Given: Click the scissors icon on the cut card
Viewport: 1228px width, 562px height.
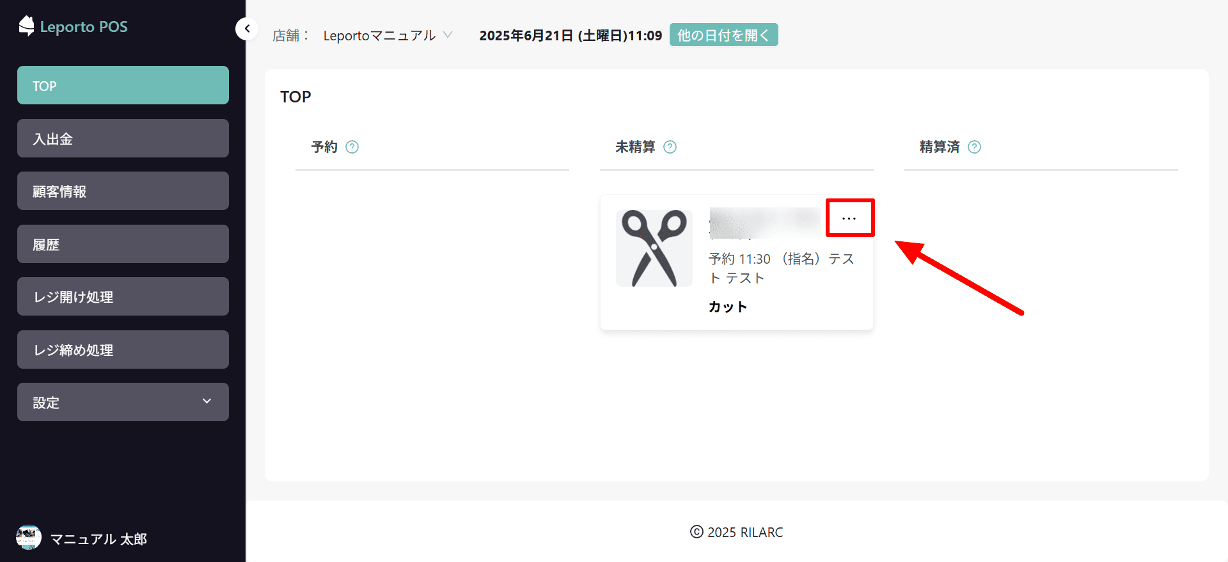Looking at the screenshot, I should point(654,248).
